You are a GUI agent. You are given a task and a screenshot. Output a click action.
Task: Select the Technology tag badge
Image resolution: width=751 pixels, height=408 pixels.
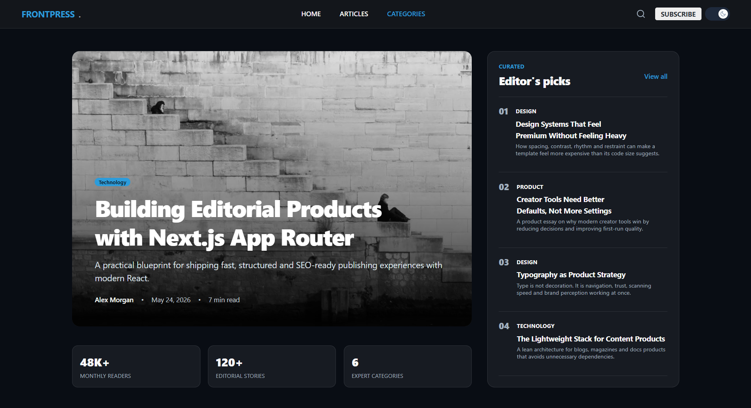pos(112,182)
